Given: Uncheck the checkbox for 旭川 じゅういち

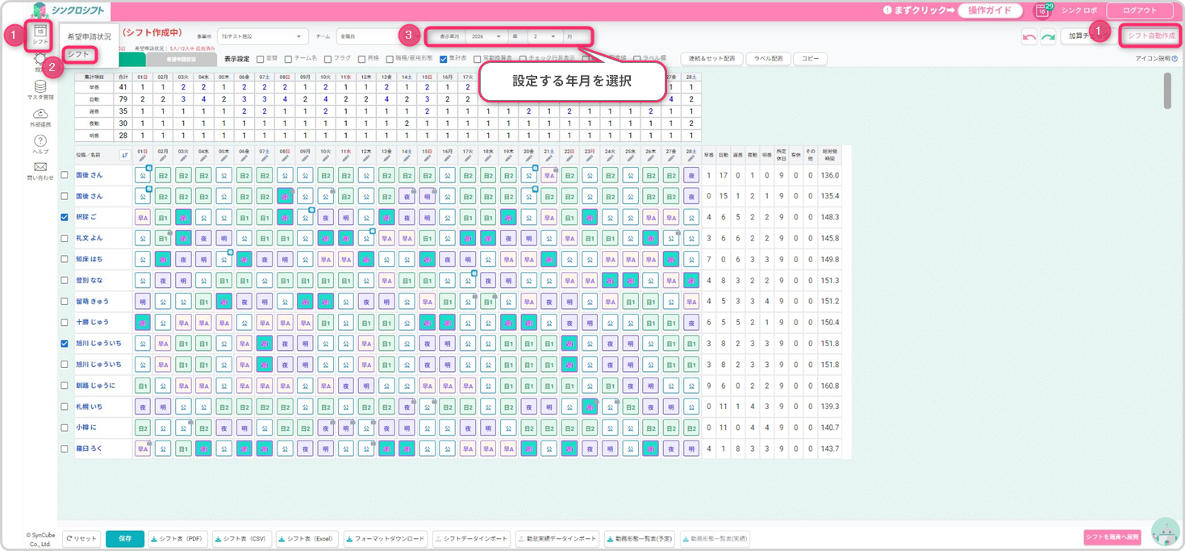Looking at the screenshot, I should click(x=65, y=344).
